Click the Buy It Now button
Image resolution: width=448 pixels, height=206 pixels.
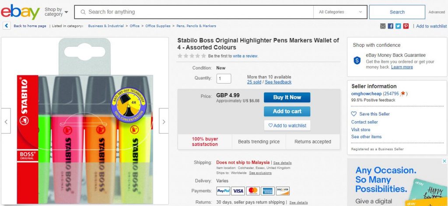coord(287,97)
